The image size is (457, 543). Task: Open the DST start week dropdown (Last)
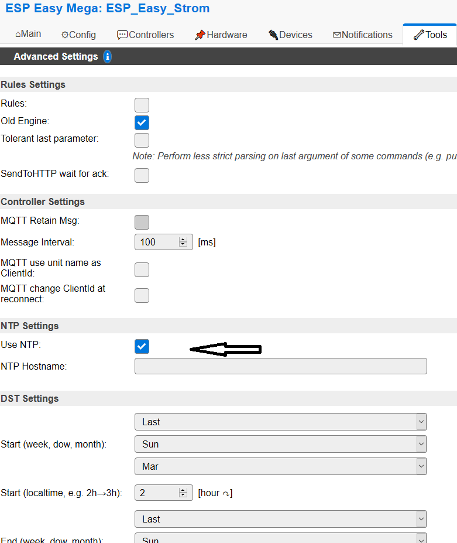click(280, 422)
